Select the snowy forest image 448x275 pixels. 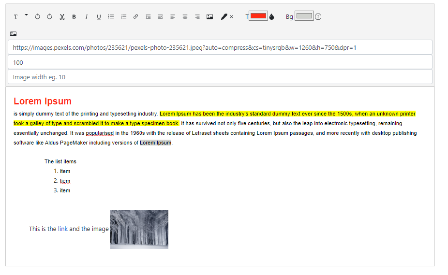pos(139,230)
